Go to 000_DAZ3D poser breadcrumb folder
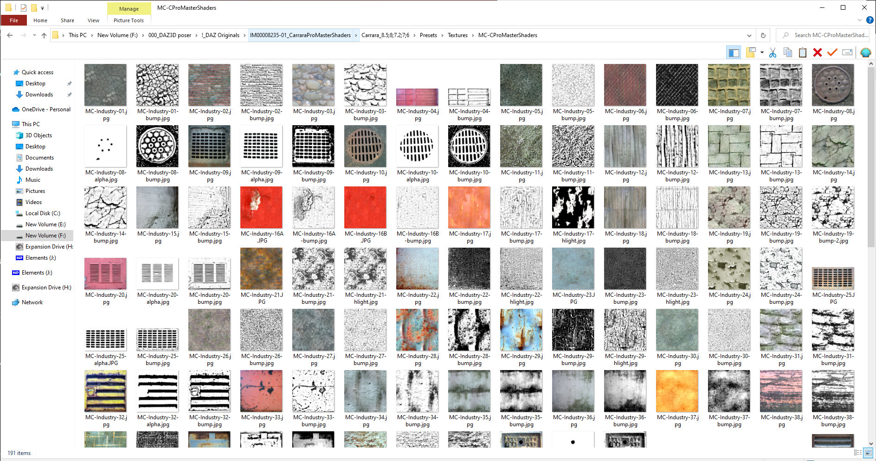The width and height of the screenshot is (876, 461). pos(170,35)
